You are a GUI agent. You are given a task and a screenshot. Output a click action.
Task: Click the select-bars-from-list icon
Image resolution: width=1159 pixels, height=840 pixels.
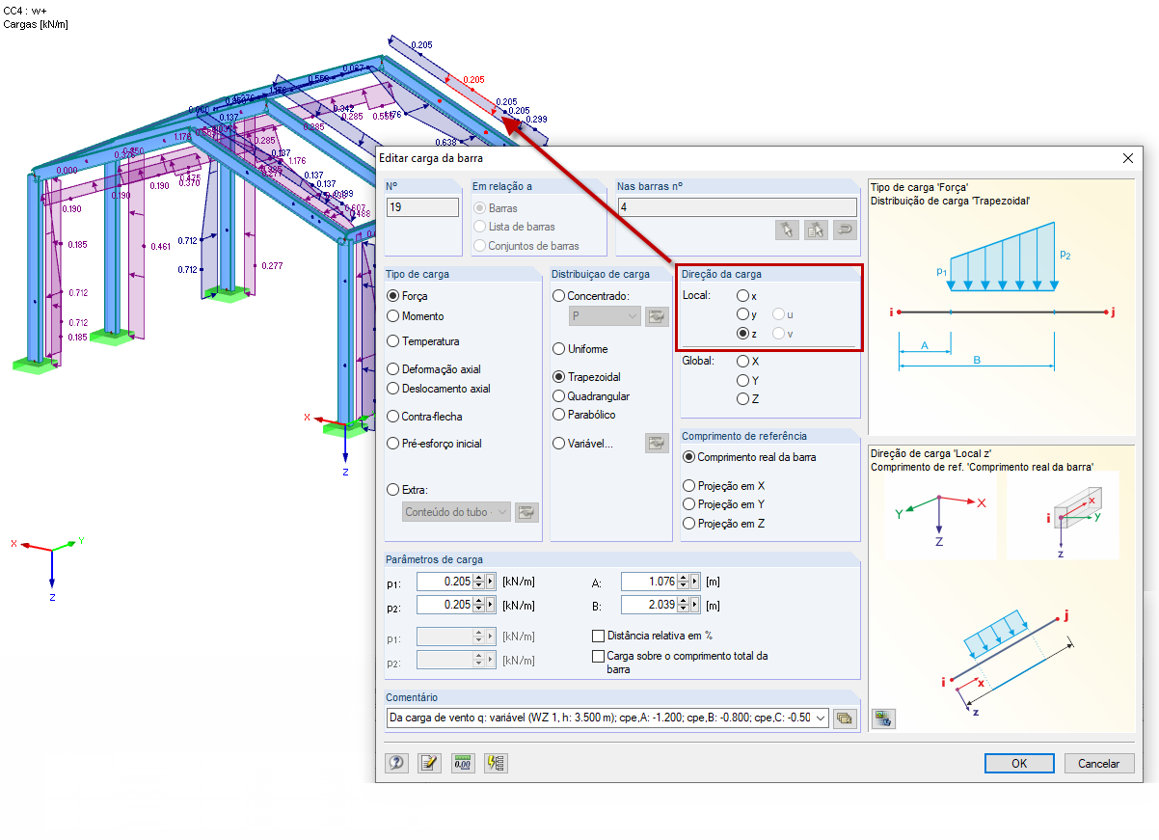click(816, 230)
